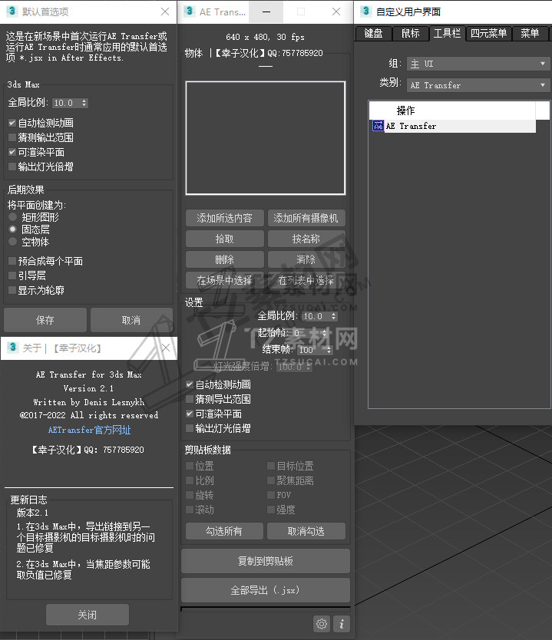
Task: Click the 结束帧 value field showing 100
Action: (x=311, y=350)
